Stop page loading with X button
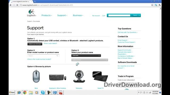Image resolution: width=170 pixels, height=95 pixels. coord(17,5)
